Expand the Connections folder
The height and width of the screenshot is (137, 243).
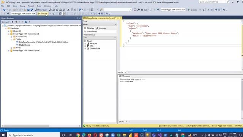click(x=11, y=37)
